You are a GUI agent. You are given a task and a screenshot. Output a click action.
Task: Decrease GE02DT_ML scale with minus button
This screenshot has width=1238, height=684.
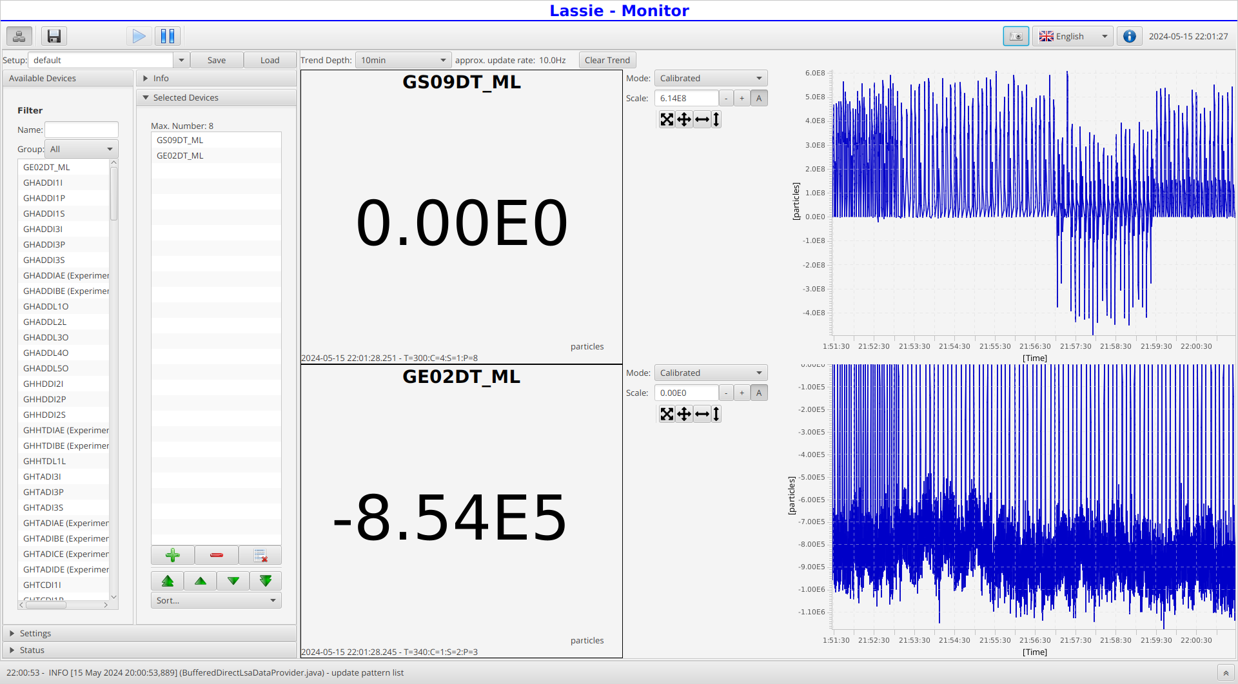click(x=726, y=393)
